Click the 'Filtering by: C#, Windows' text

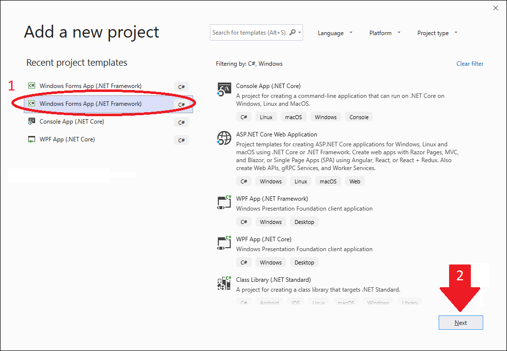click(x=249, y=64)
